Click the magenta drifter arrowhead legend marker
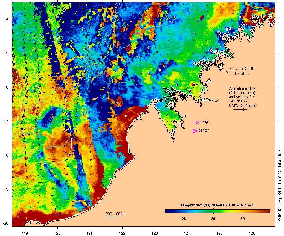Image resolution: width=284 pixels, height=236 pixels. point(195,131)
